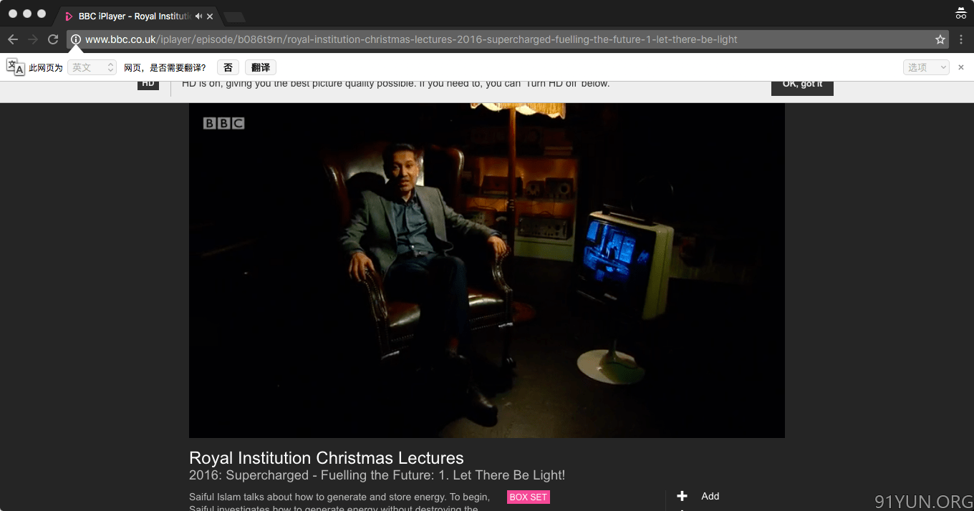Mute the tab via the speaker icon
The width and height of the screenshot is (974, 511).
pyautogui.click(x=198, y=16)
